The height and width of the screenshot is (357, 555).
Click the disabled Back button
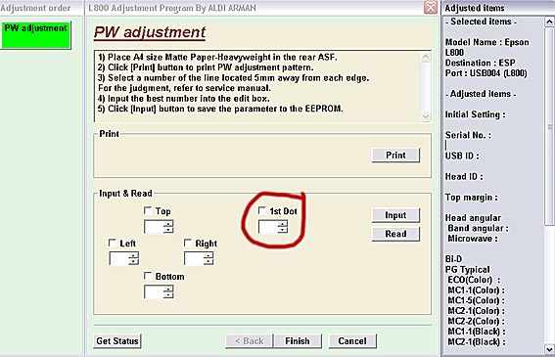pyautogui.click(x=250, y=341)
